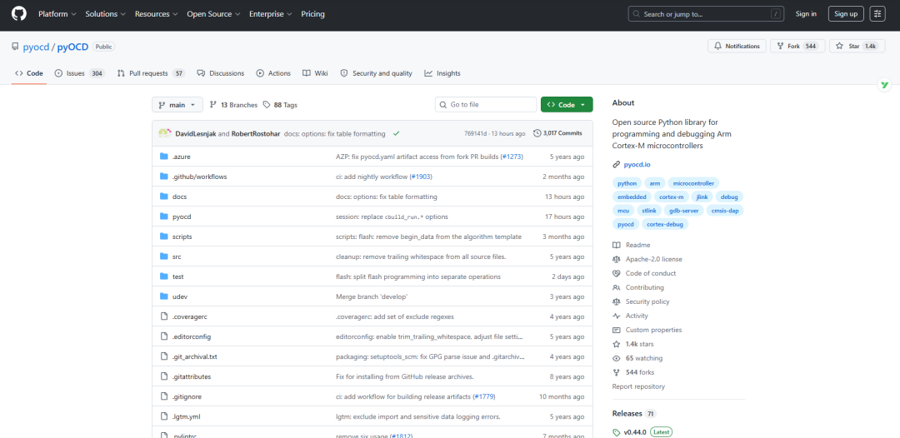This screenshot has height=438, width=900.
Task: Click the udev folder icon
Action: (163, 296)
